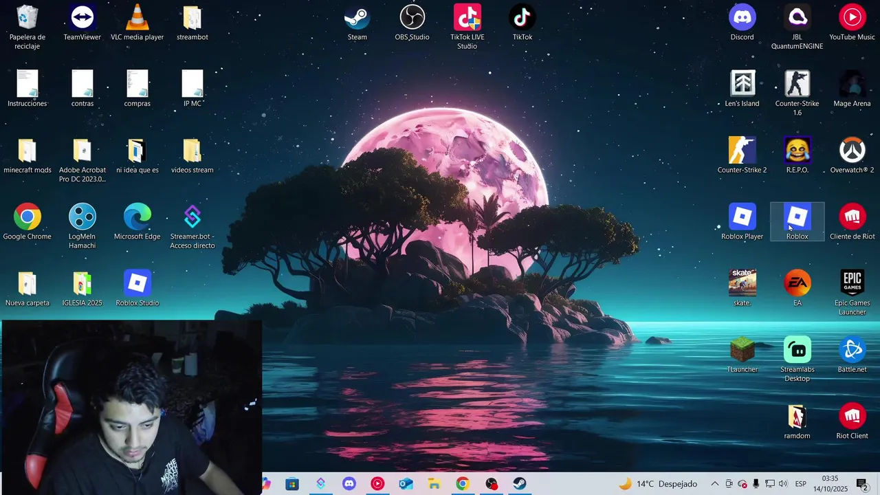The image size is (880, 495).
Task: Select the Instrucciones text file
Action: pyautogui.click(x=27, y=89)
